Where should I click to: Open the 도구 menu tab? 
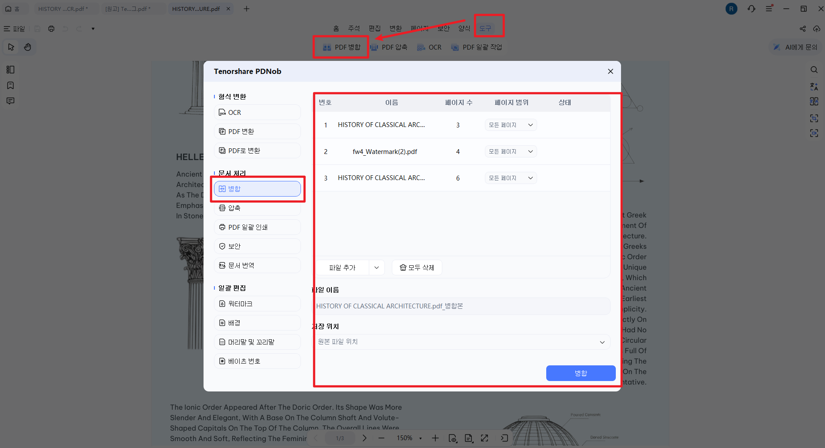(485, 28)
